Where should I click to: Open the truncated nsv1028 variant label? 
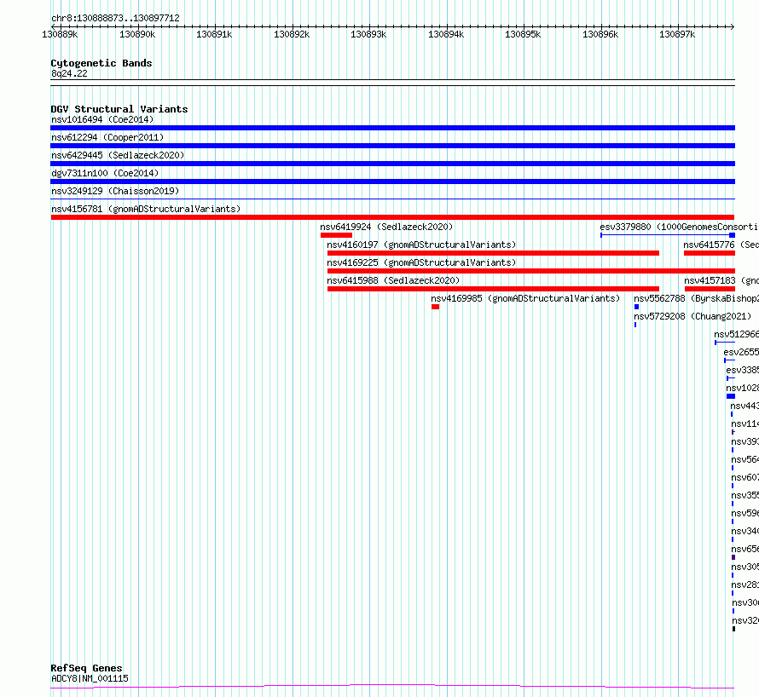point(743,388)
